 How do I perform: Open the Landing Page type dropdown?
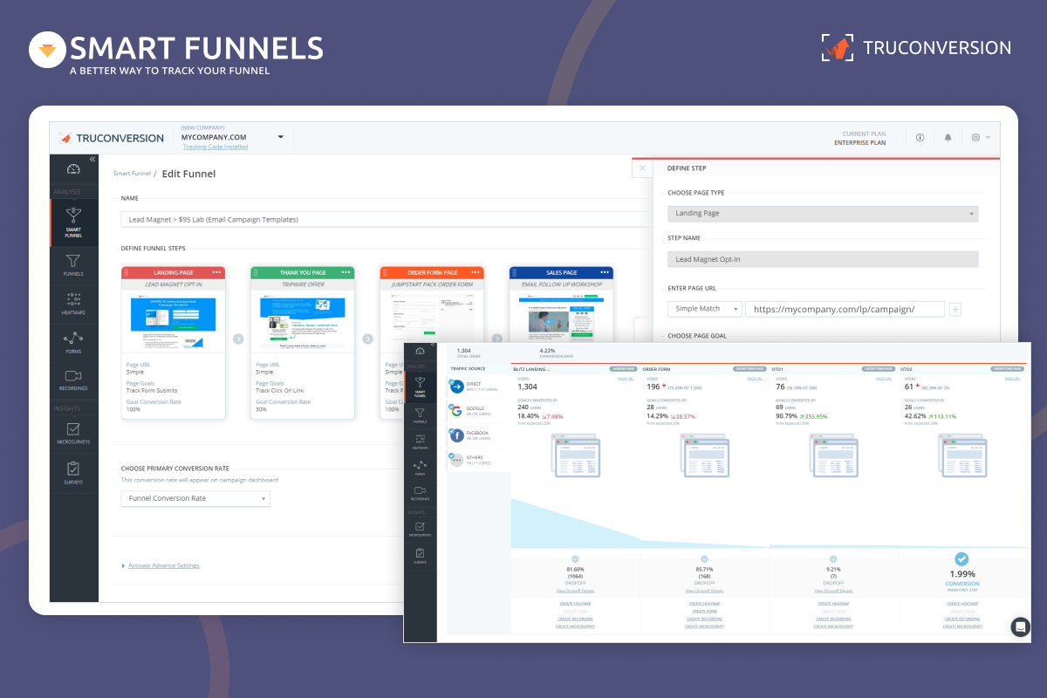[823, 213]
